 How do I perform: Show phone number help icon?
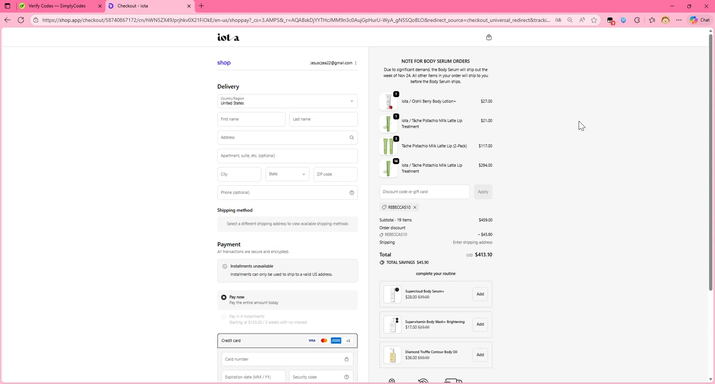[352, 192]
